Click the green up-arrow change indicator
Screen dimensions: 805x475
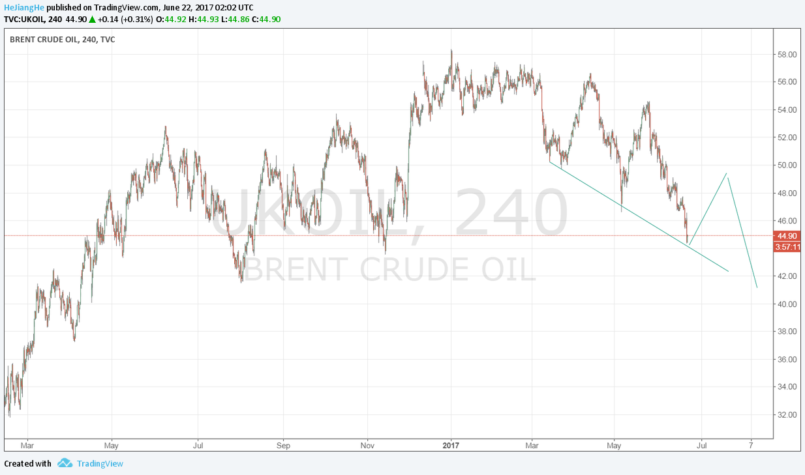92,19
